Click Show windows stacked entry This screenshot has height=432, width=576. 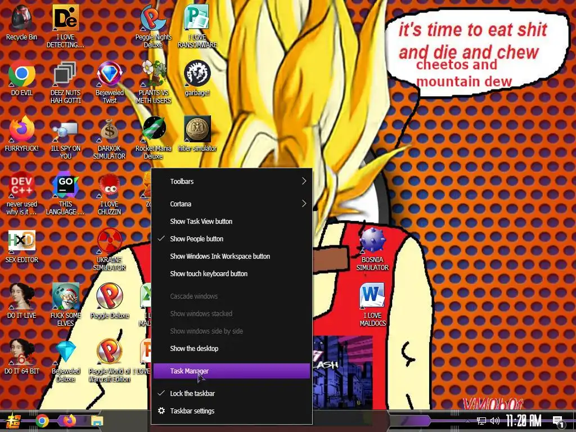pos(231,314)
